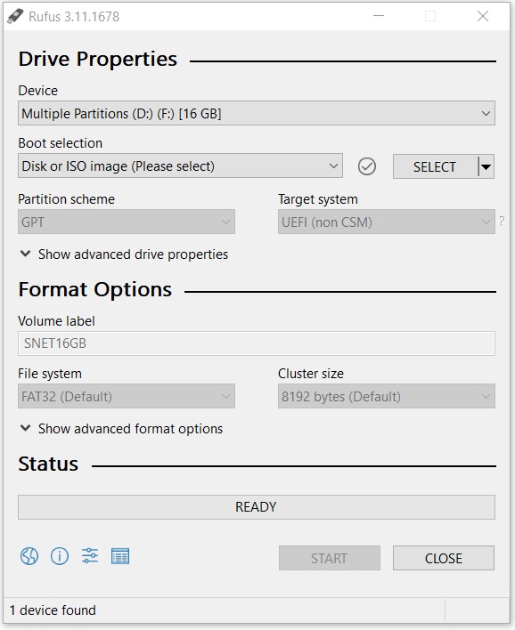Click the Partition scheme label
Image resolution: width=515 pixels, height=630 pixels.
[67, 199]
